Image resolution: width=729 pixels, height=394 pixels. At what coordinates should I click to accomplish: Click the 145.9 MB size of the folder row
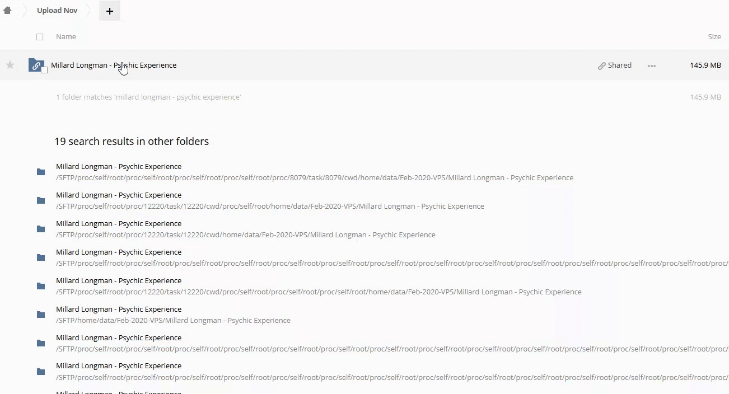[x=705, y=65]
